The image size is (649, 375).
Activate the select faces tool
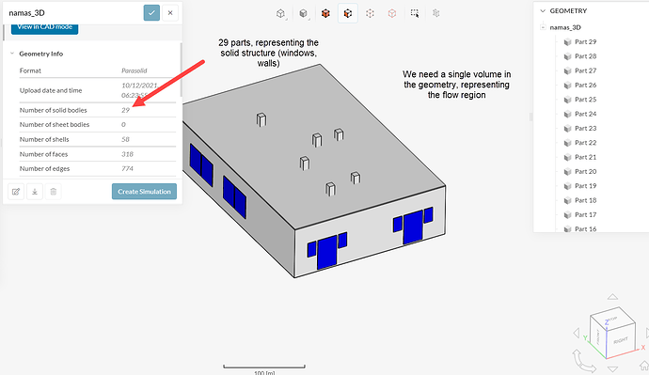[348, 14]
